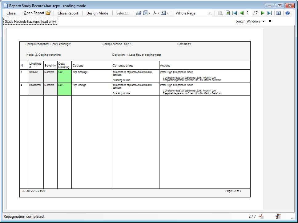Image resolution: width=298 pixels, height=223 pixels.
Task: Open print preview search icon
Action: 220,13
